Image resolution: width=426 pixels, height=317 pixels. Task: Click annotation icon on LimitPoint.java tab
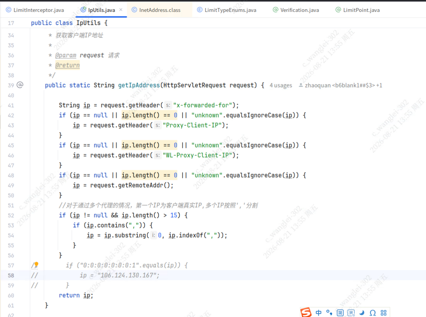(x=338, y=10)
